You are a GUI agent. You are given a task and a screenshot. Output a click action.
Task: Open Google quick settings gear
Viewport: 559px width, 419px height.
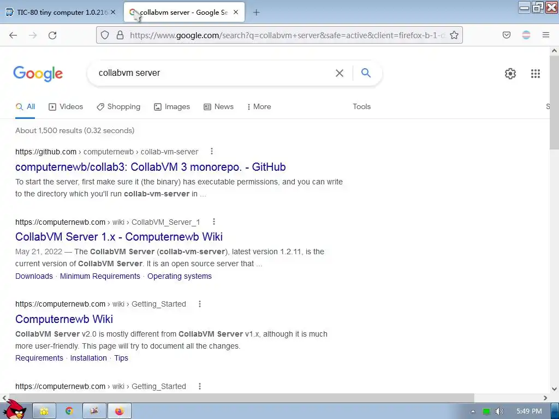pos(510,74)
